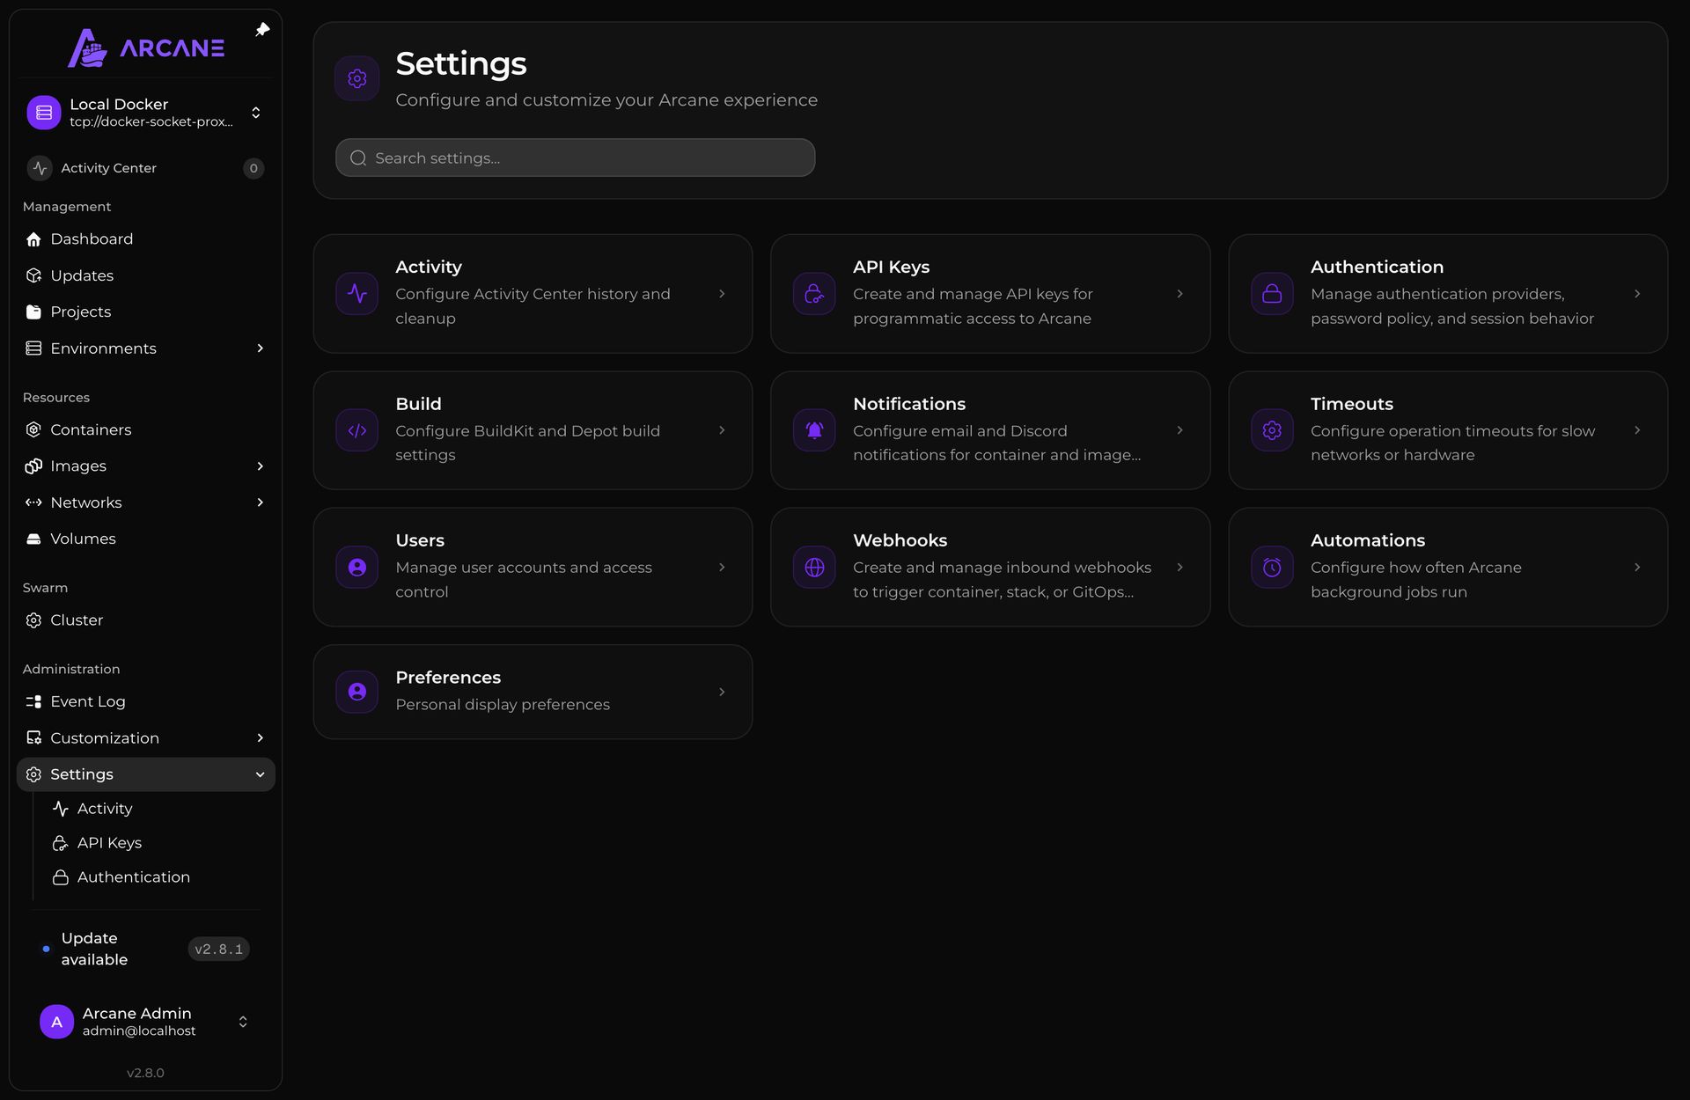Click the Search settings input field
The width and height of the screenshot is (1690, 1100).
pos(576,158)
